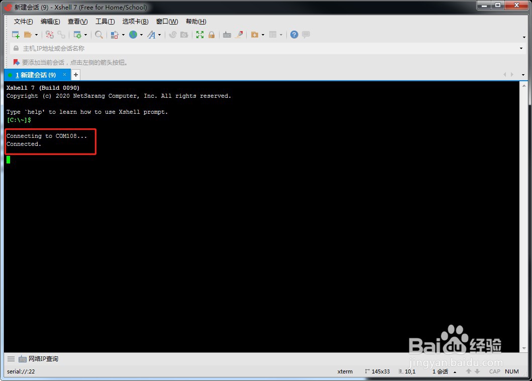Expand the Properties dropdown arrow
532x381 pixels.
coord(85,35)
